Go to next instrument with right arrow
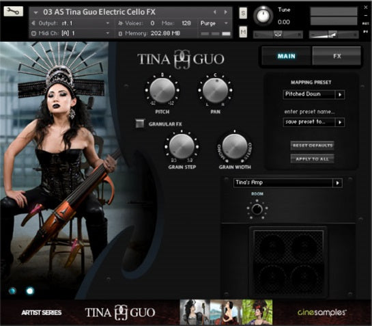Screen dimensions: 372x326 pos(226,12)
